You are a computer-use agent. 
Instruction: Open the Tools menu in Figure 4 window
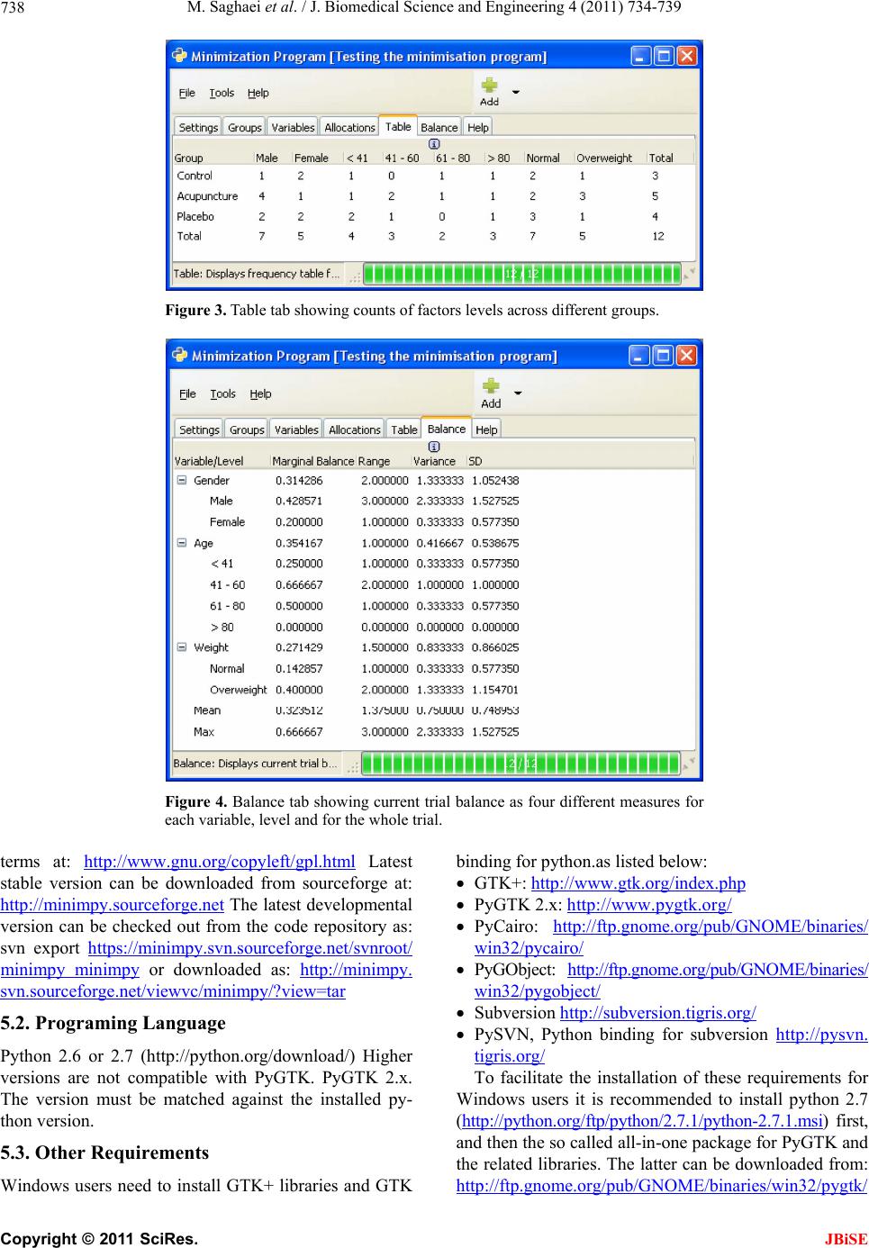pyautogui.click(x=222, y=393)
